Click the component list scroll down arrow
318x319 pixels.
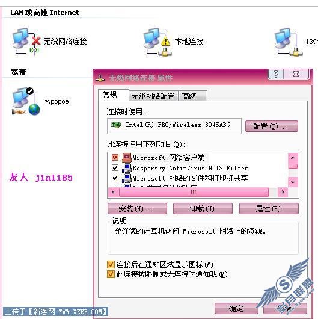[293, 182]
